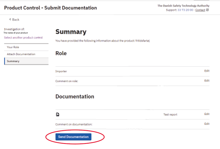Click the Test report label
220x149 pixels.
pyautogui.click(x=170, y=115)
